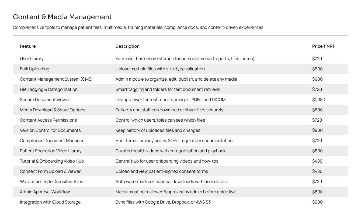The width and height of the screenshot is (361, 220).
Task: Click Compliance Document Manager feature
Action: point(52,140)
